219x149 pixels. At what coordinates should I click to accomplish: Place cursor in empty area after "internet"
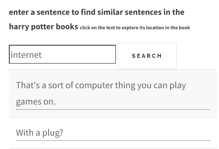click(78, 54)
